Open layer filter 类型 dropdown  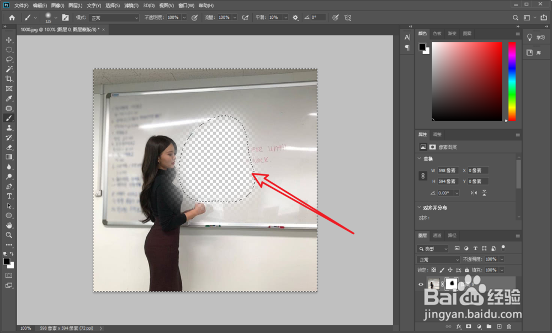tap(433, 249)
